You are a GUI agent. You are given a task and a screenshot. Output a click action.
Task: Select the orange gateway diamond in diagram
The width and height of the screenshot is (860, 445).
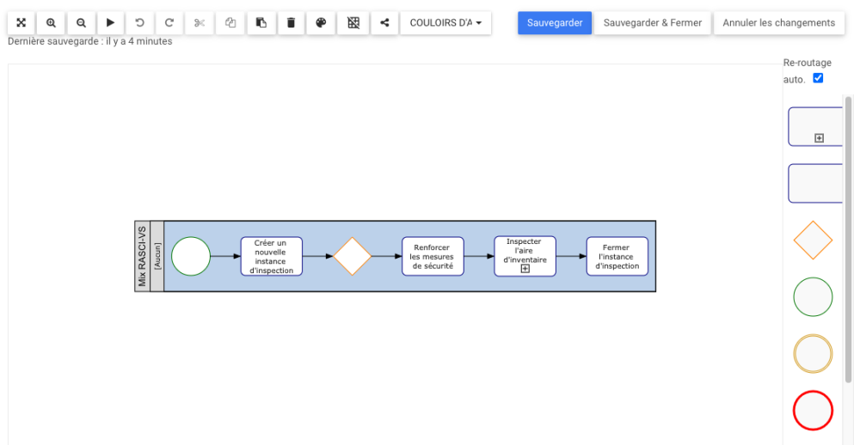[352, 256]
